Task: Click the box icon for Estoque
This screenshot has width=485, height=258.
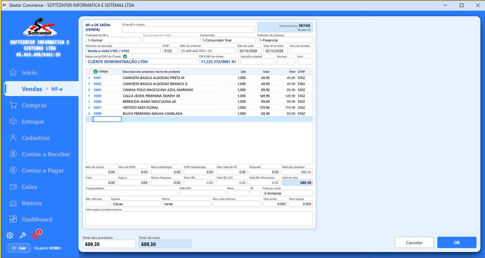Action: pos(13,121)
